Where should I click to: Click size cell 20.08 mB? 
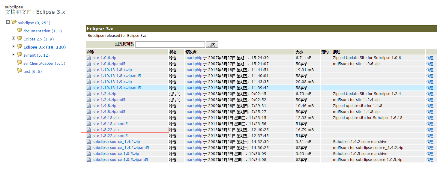pos(305,82)
